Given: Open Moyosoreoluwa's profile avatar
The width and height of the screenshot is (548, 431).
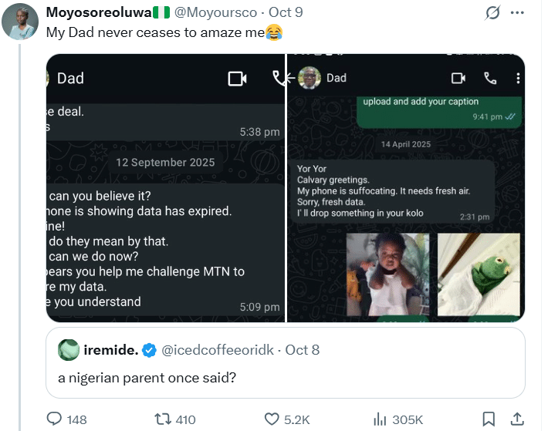Looking at the screenshot, I should [x=21, y=22].
